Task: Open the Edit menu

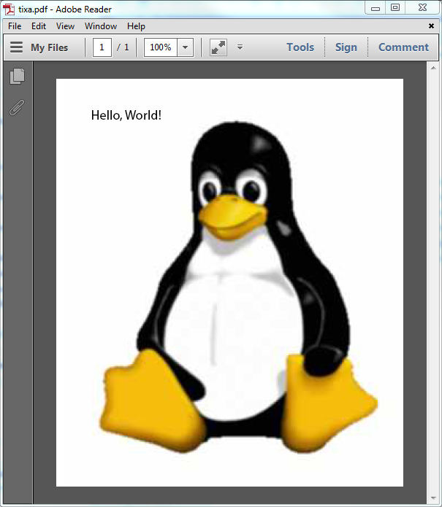Action: [x=39, y=26]
